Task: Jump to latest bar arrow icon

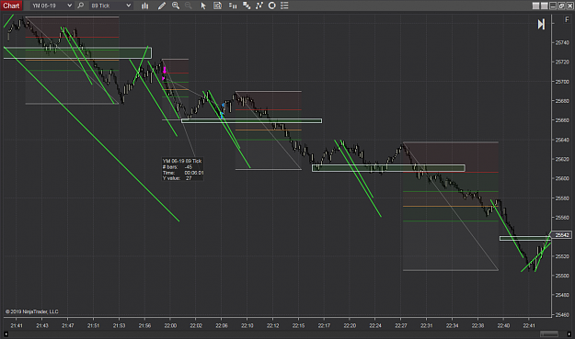Action: point(541,24)
